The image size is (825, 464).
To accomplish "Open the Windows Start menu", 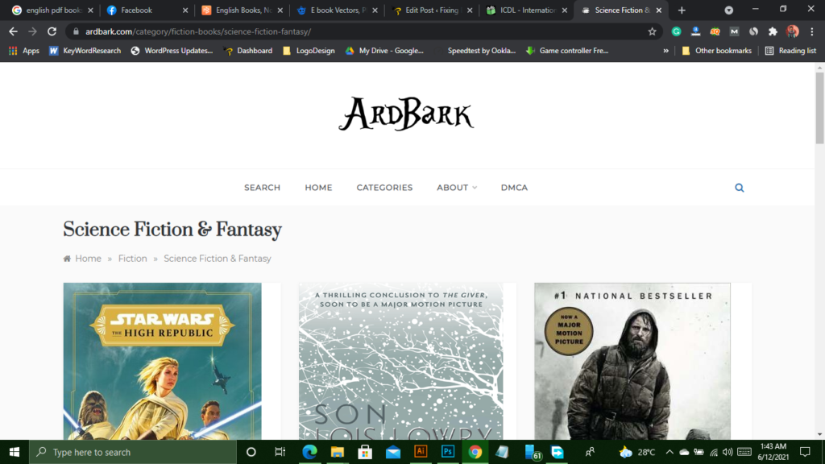I will (x=15, y=452).
